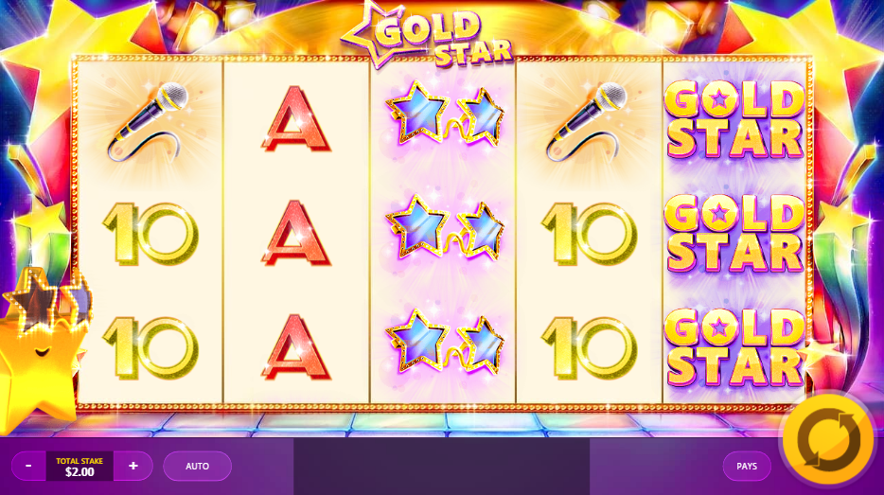Click the bottom red A symbol

tap(296, 346)
